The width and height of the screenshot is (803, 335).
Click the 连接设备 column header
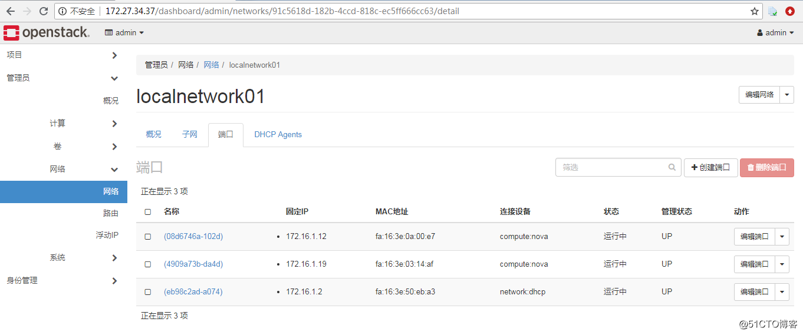(x=515, y=212)
